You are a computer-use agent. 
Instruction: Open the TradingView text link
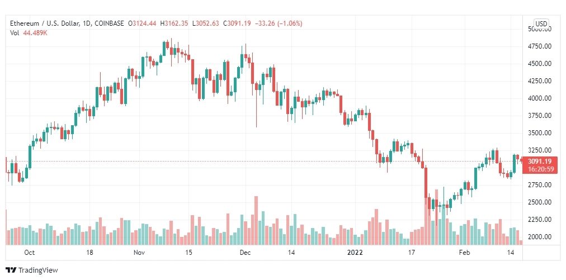coord(38,270)
